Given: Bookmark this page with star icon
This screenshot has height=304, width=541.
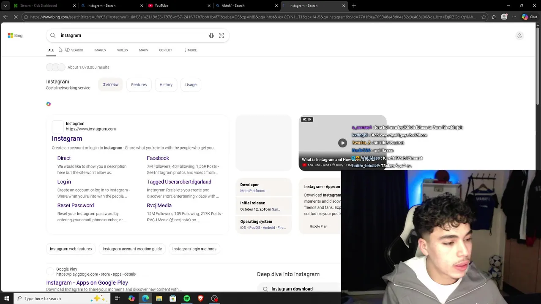Looking at the screenshot, I should (483, 17).
